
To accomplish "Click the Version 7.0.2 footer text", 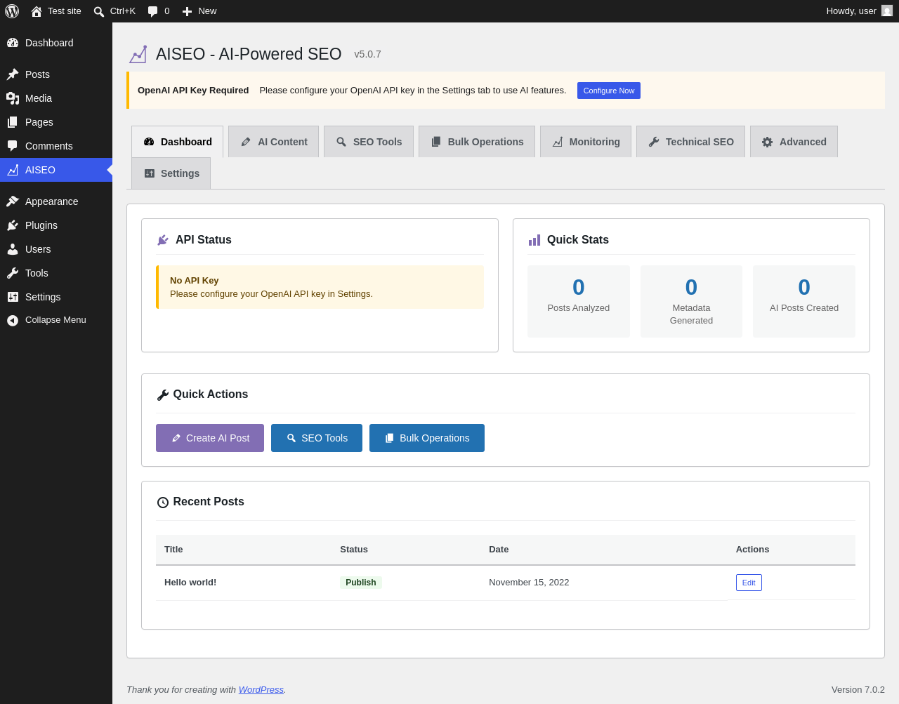I will click(858, 690).
